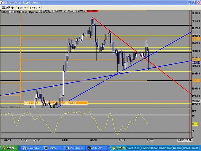Image resolution: width=201 pixels, height=151 pixels.
Task: Click the red-yellow-black flag tray icon
Action: [x=121, y=148]
